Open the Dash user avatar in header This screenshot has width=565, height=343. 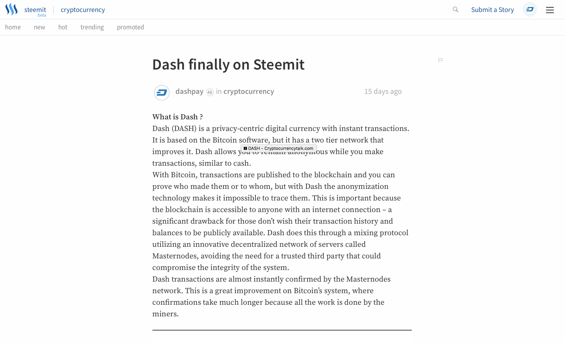(x=530, y=9)
